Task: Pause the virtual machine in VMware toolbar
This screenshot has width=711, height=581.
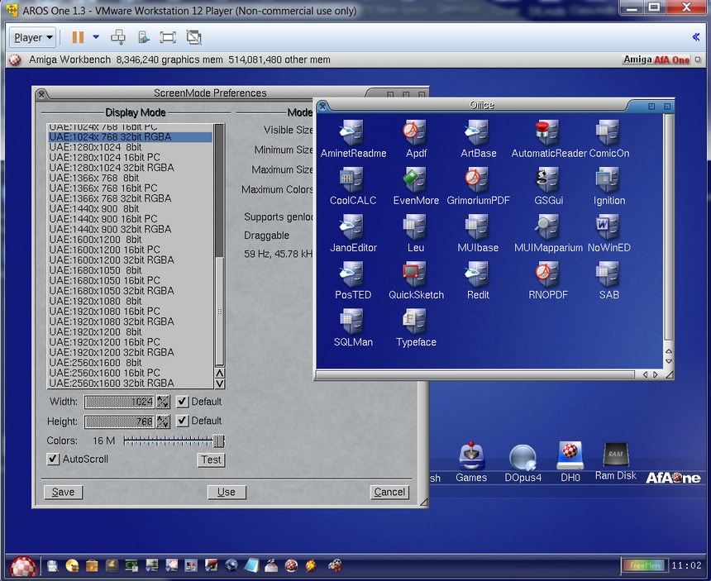Action: pos(78,37)
